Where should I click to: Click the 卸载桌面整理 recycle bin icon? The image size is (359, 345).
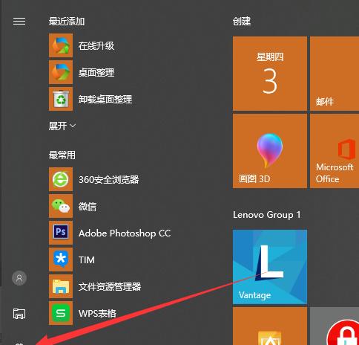click(61, 99)
